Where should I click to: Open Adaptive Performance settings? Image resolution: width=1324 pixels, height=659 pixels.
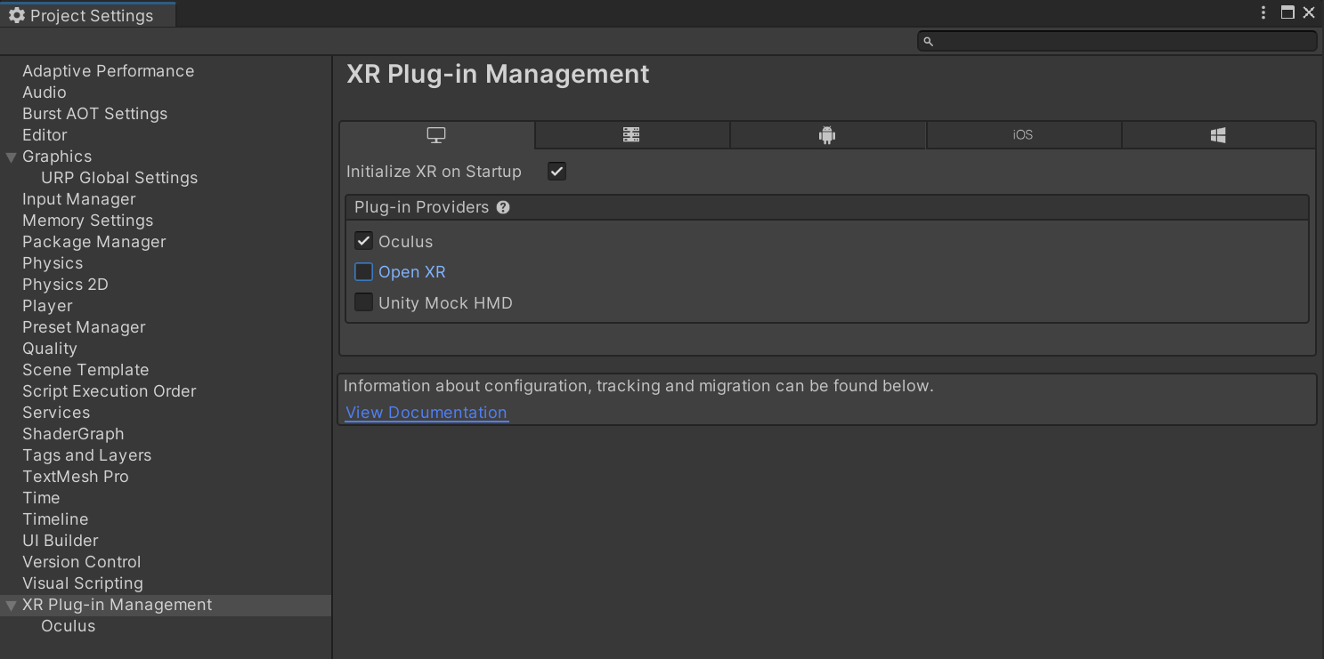[x=108, y=71]
